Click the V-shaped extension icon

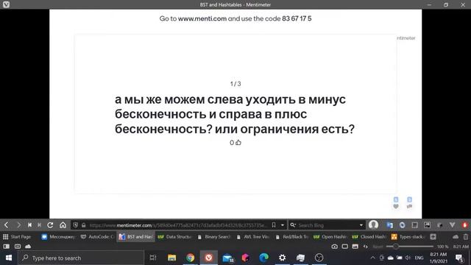coord(453,225)
